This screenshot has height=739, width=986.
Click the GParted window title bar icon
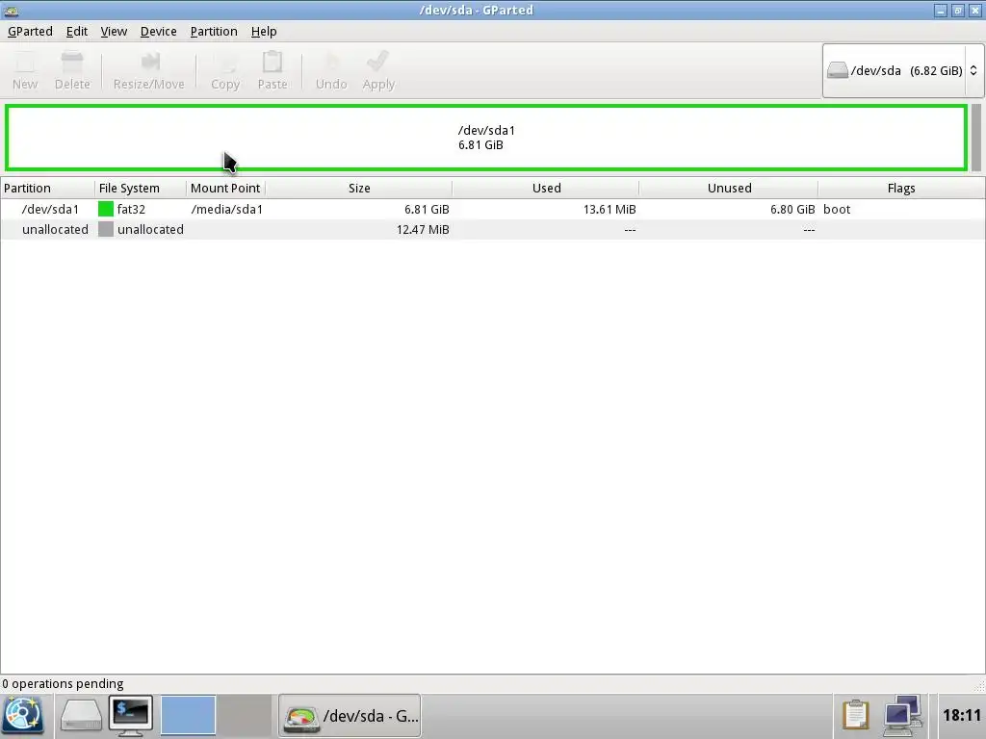pyautogui.click(x=11, y=10)
